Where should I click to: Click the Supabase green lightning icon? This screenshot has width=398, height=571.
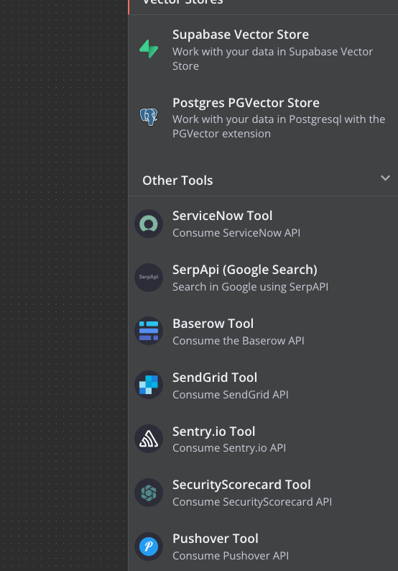click(x=149, y=49)
